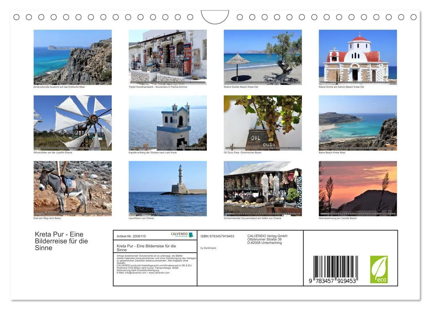The height and width of the screenshot is (310, 430).
Task: Select caption 'Kleine Kirche am Kamini Beach Kreta Ost'
Action: (x=341, y=87)
